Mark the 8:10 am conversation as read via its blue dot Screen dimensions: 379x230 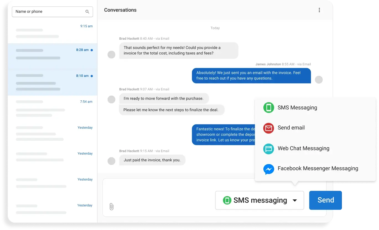tap(92, 75)
